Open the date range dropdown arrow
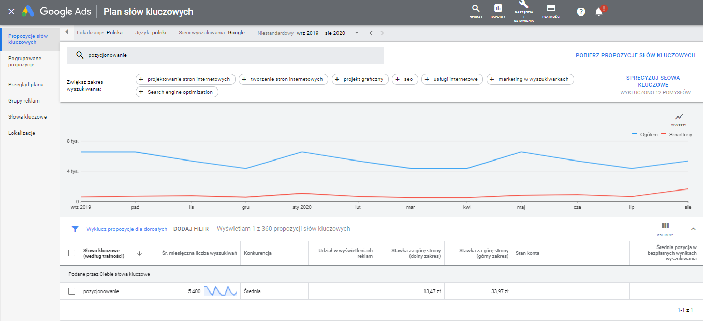Viewport: 703px width, 321px height. point(357,33)
